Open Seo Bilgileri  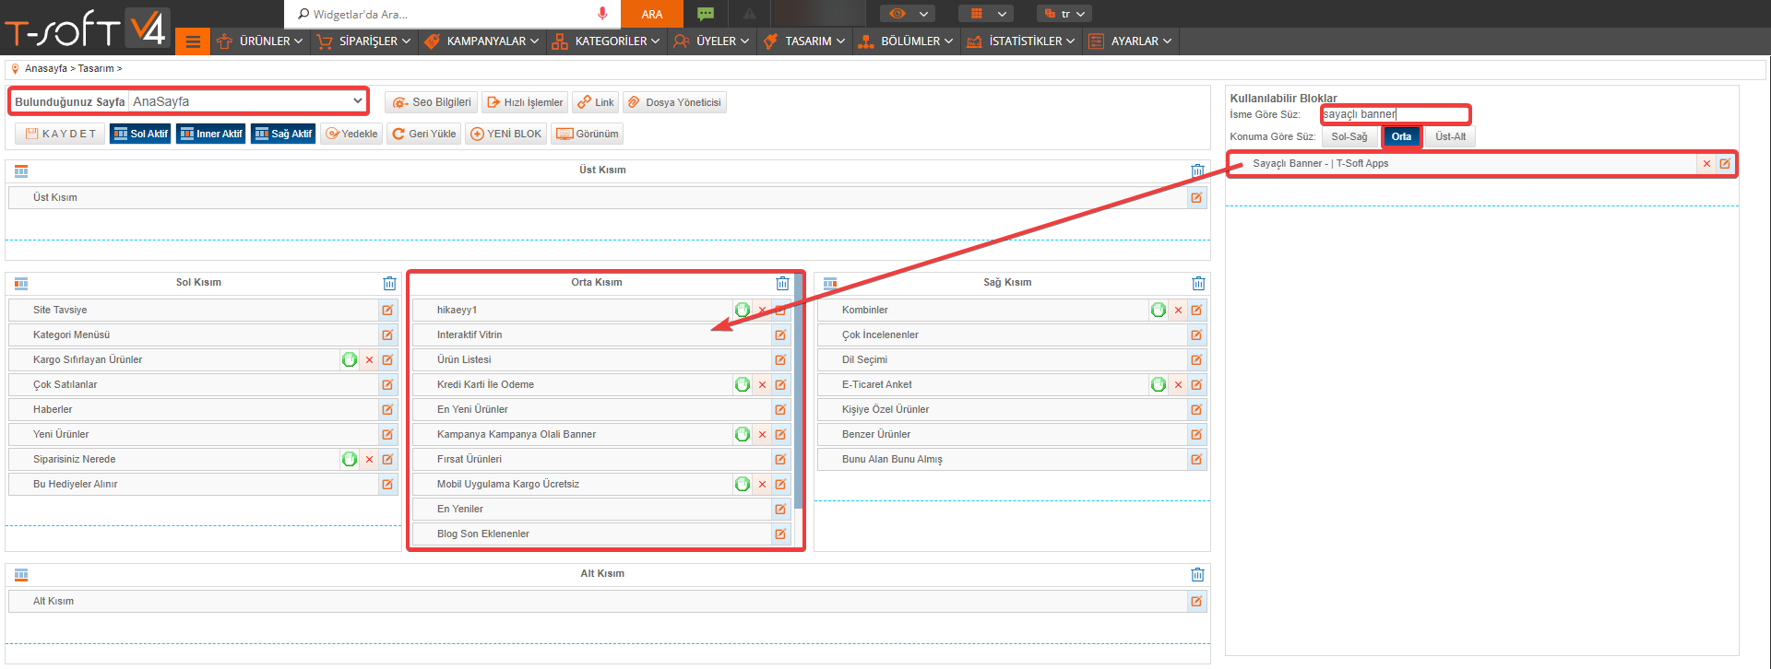pos(431,102)
